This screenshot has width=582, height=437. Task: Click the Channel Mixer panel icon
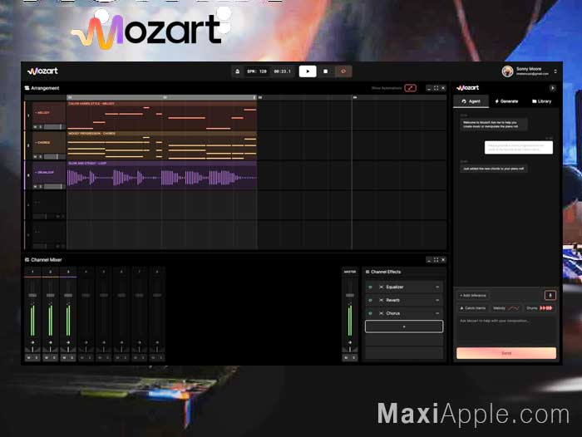(27, 260)
